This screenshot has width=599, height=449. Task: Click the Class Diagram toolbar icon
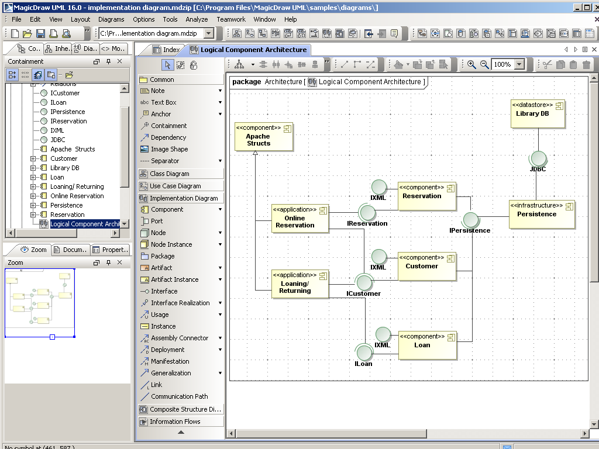[x=237, y=33]
